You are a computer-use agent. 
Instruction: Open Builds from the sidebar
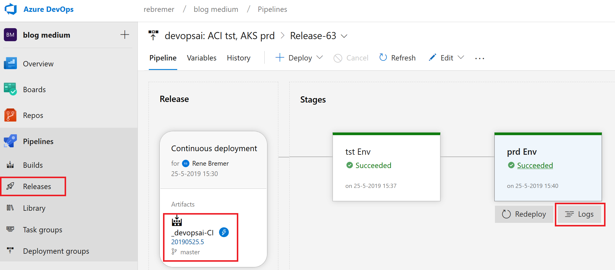[x=33, y=165]
